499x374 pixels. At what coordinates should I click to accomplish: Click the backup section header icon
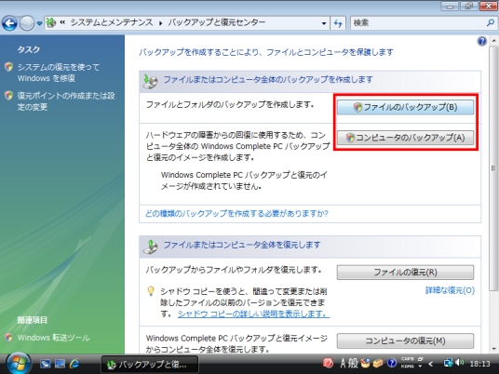[150, 82]
